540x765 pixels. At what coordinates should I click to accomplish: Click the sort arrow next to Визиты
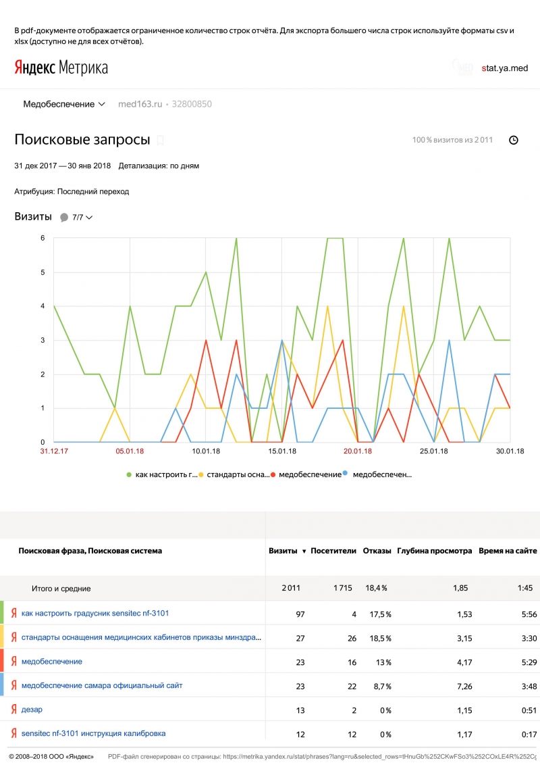coord(304,551)
